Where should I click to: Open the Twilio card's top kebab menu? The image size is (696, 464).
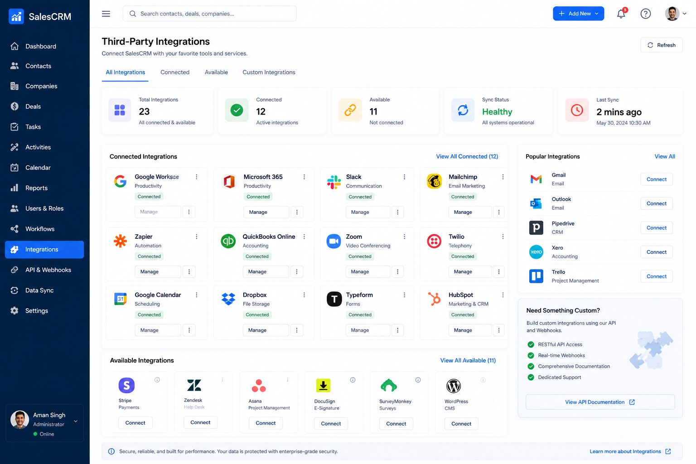pos(503,237)
